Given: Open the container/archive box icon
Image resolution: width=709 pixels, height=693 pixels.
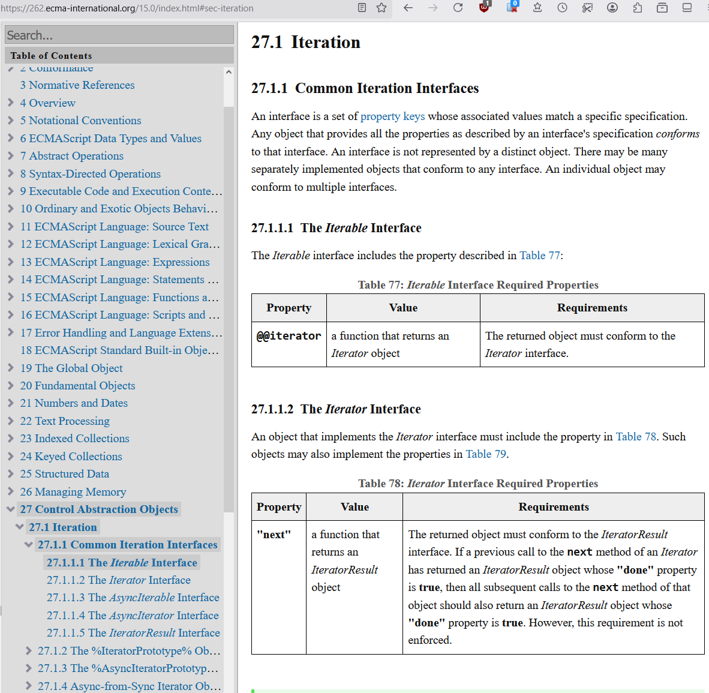Looking at the screenshot, I should [662, 8].
